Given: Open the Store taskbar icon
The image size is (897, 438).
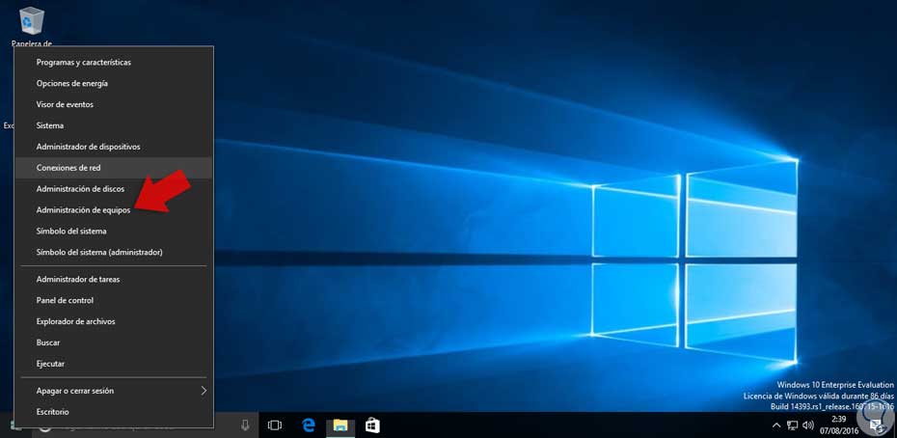Looking at the screenshot, I should pyautogui.click(x=372, y=425).
